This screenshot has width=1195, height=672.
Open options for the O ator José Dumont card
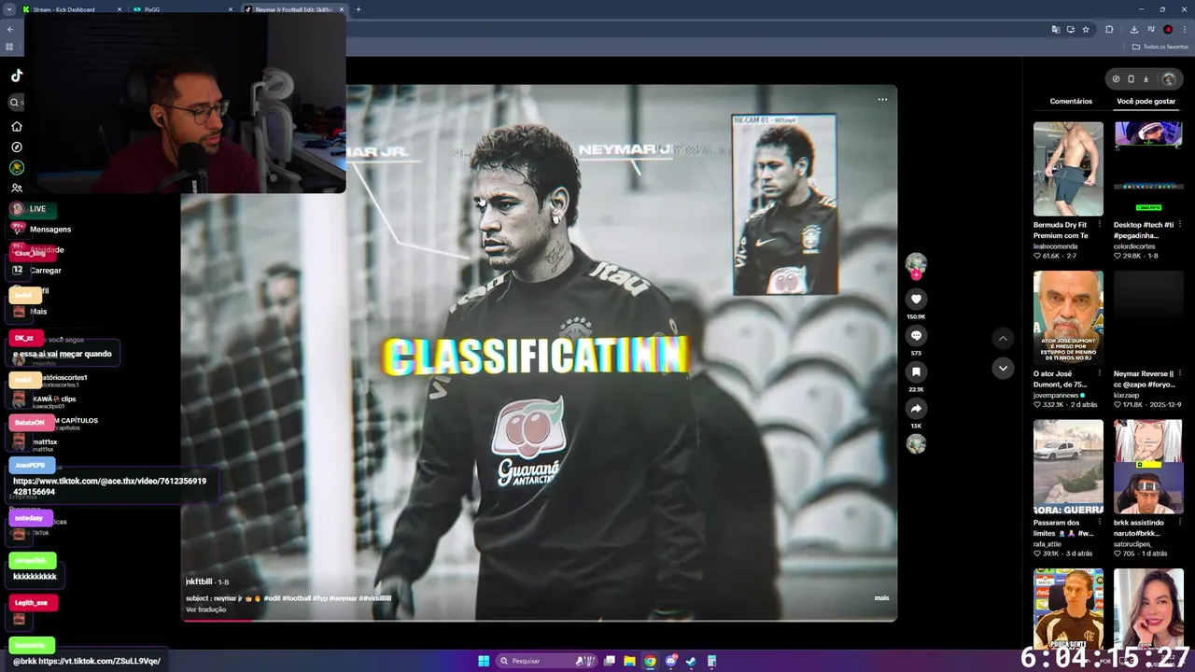[1100, 373]
